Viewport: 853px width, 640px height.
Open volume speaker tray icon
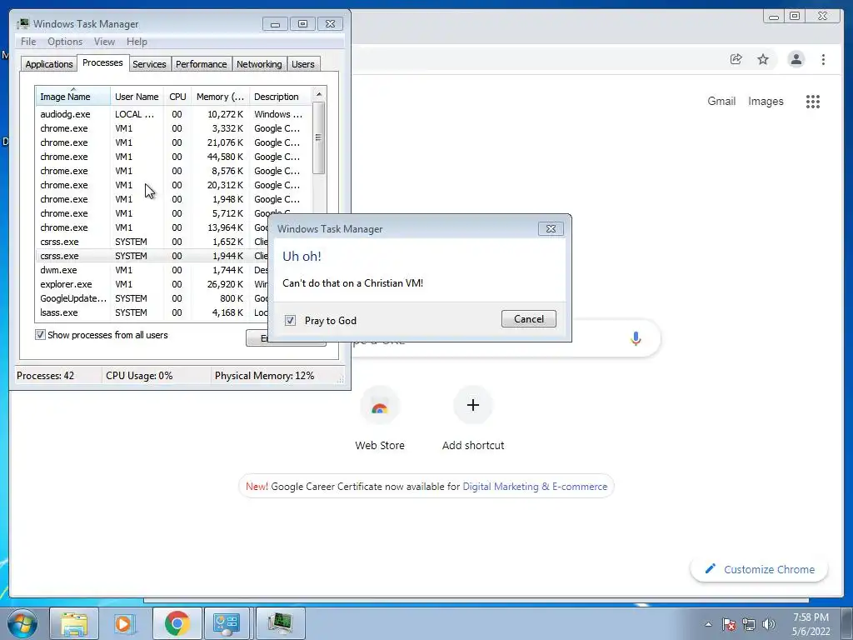tap(768, 624)
